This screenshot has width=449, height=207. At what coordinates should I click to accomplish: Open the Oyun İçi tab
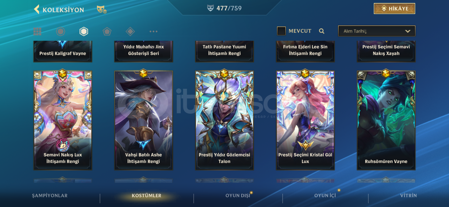[x=325, y=195]
